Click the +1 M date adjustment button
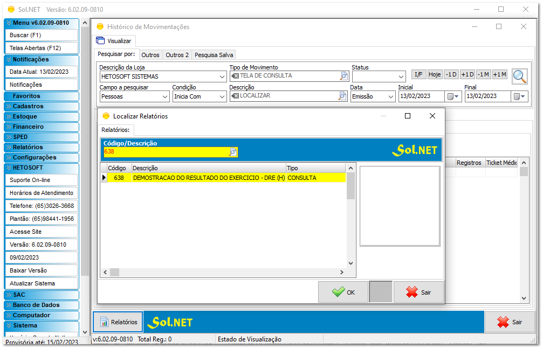Image resolution: width=543 pixels, height=349 pixels. point(500,74)
